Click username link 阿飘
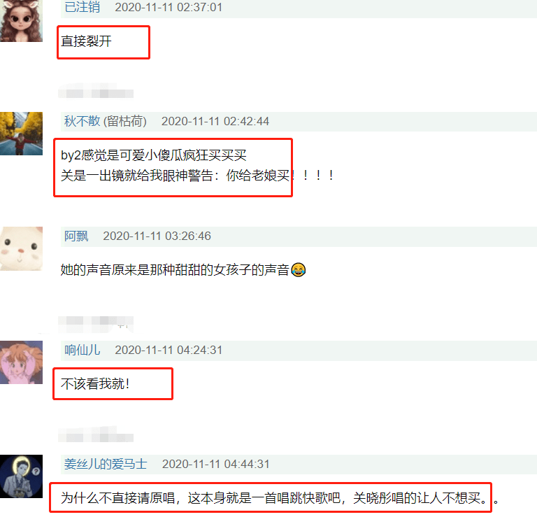The height and width of the screenshot is (517, 537). coord(76,236)
